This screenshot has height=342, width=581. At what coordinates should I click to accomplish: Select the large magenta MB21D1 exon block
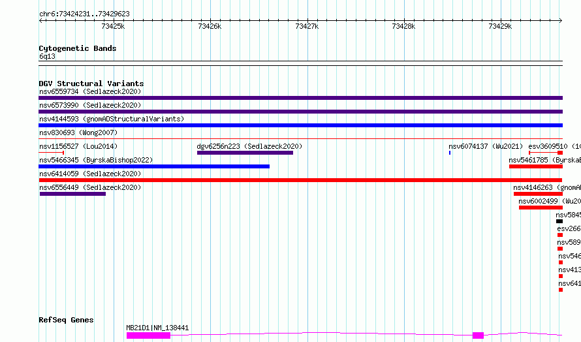pos(149,335)
